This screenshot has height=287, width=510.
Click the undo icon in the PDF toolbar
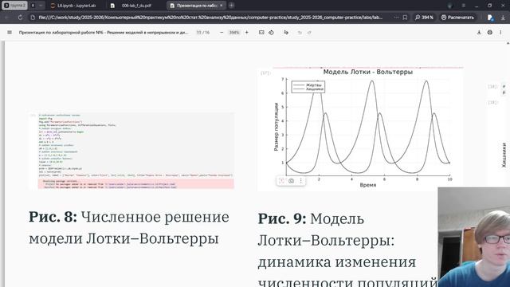pos(300,33)
